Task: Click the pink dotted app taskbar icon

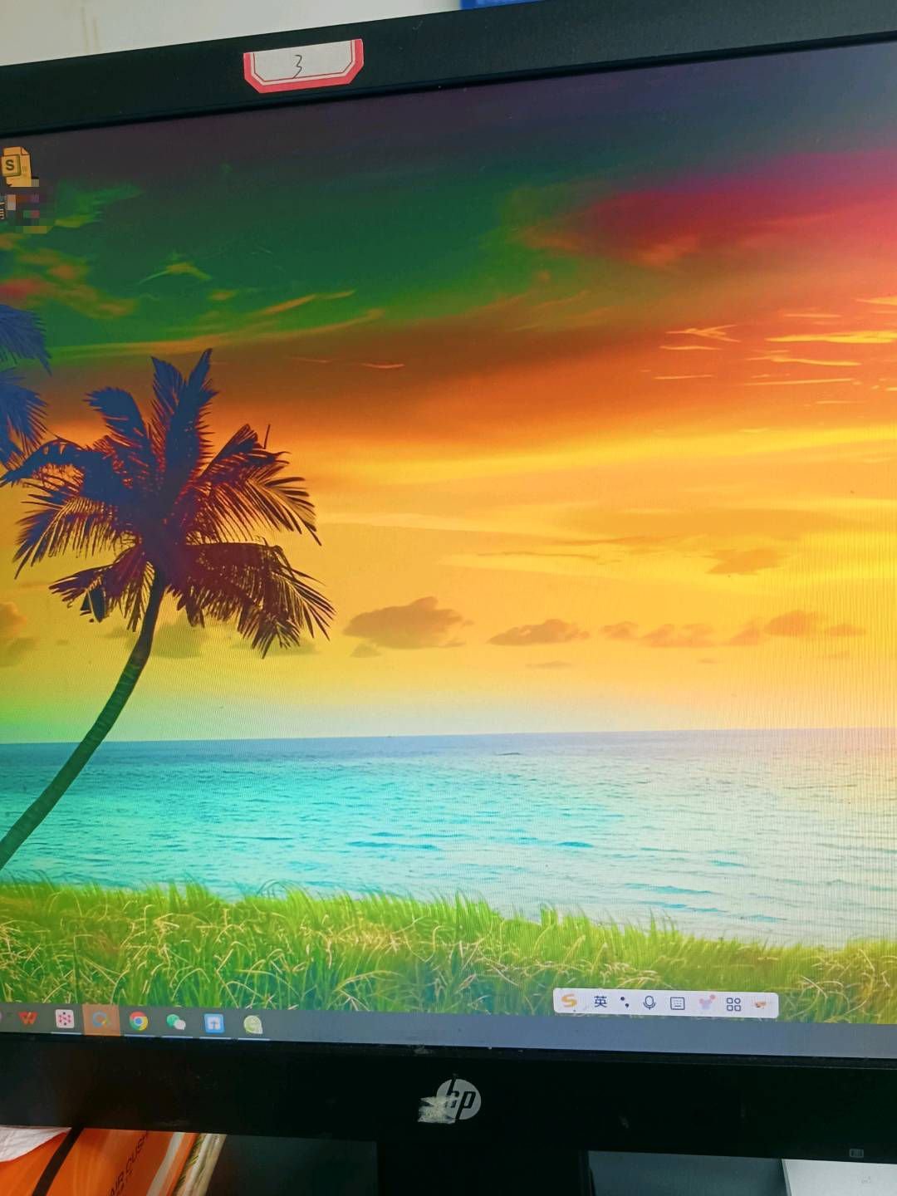Action: [65, 1018]
